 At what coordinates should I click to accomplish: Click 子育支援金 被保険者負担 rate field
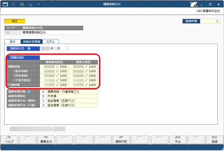pos(54,80)
